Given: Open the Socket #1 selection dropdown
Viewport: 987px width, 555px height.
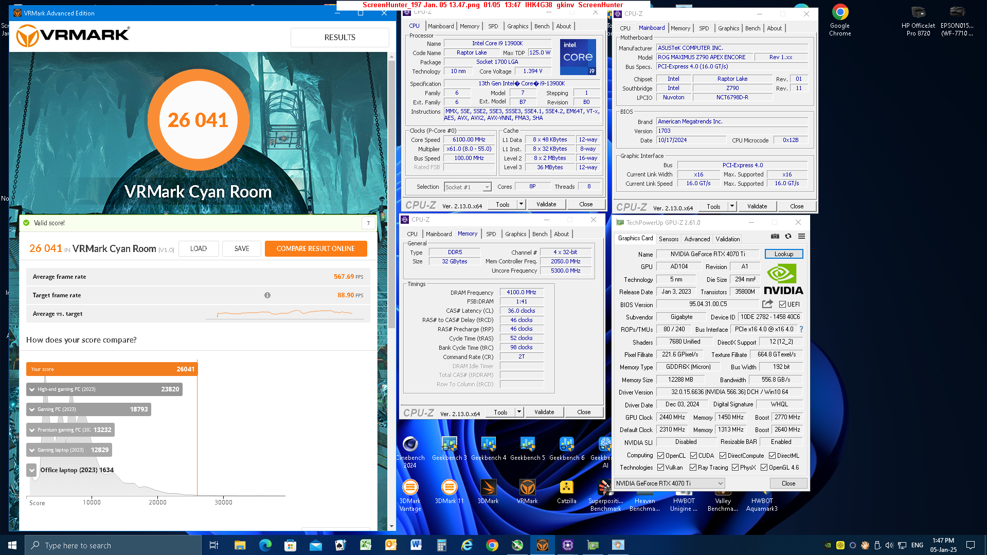Looking at the screenshot, I should [x=468, y=187].
